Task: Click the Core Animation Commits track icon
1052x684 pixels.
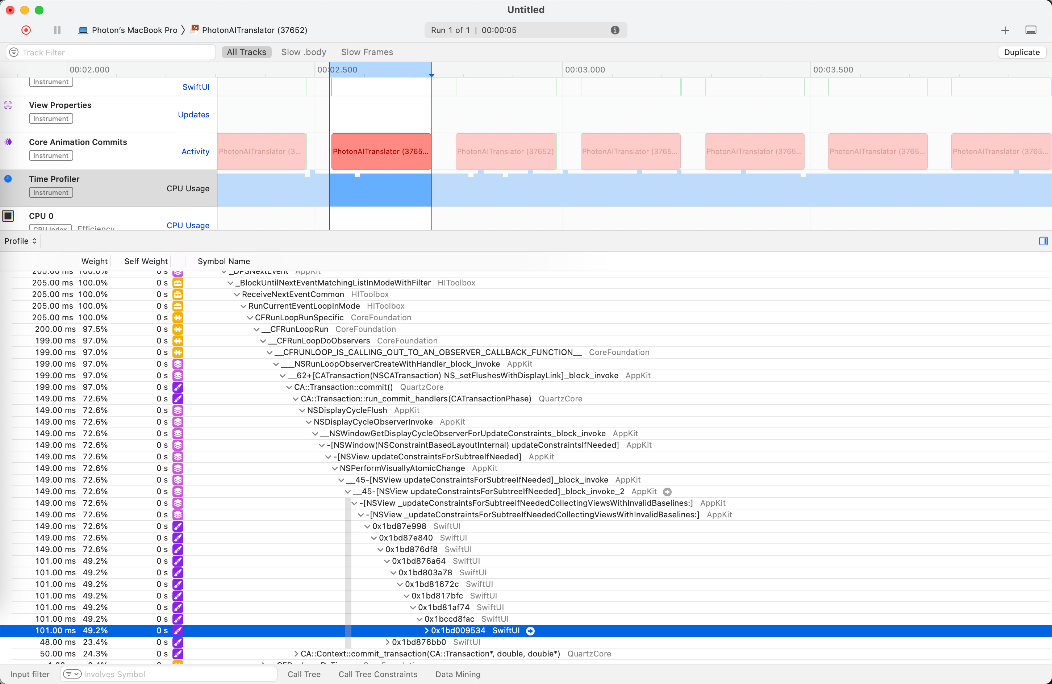Action: click(x=8, y=142)
